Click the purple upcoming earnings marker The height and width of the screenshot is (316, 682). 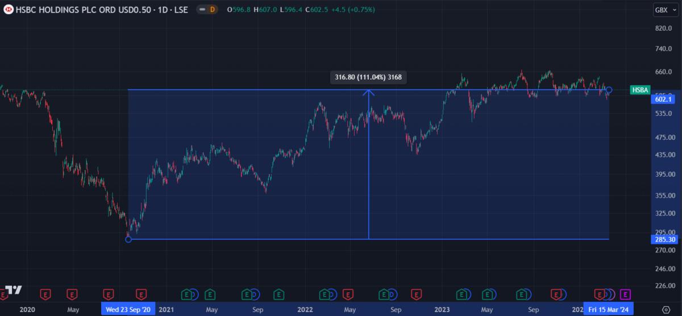(x=625, y=294)
